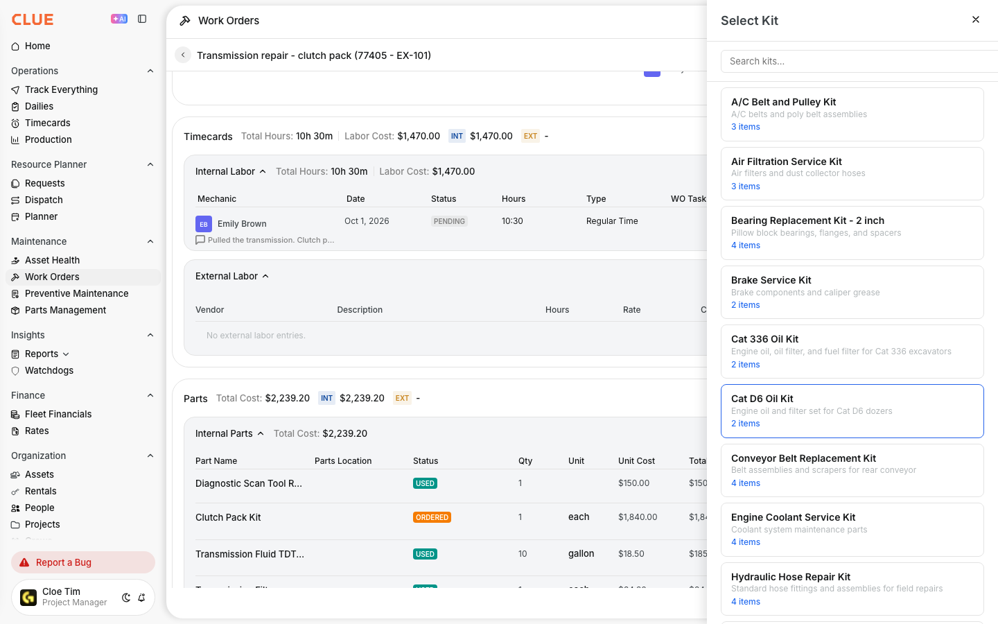Collapse the Operations section
Viewport: 998px width, 624px height.
tap(150, 71)
